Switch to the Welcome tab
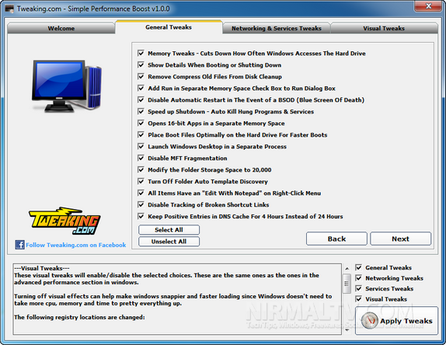Image resolution: width=446 pixels, height=345 pixels. pos(61,28)
